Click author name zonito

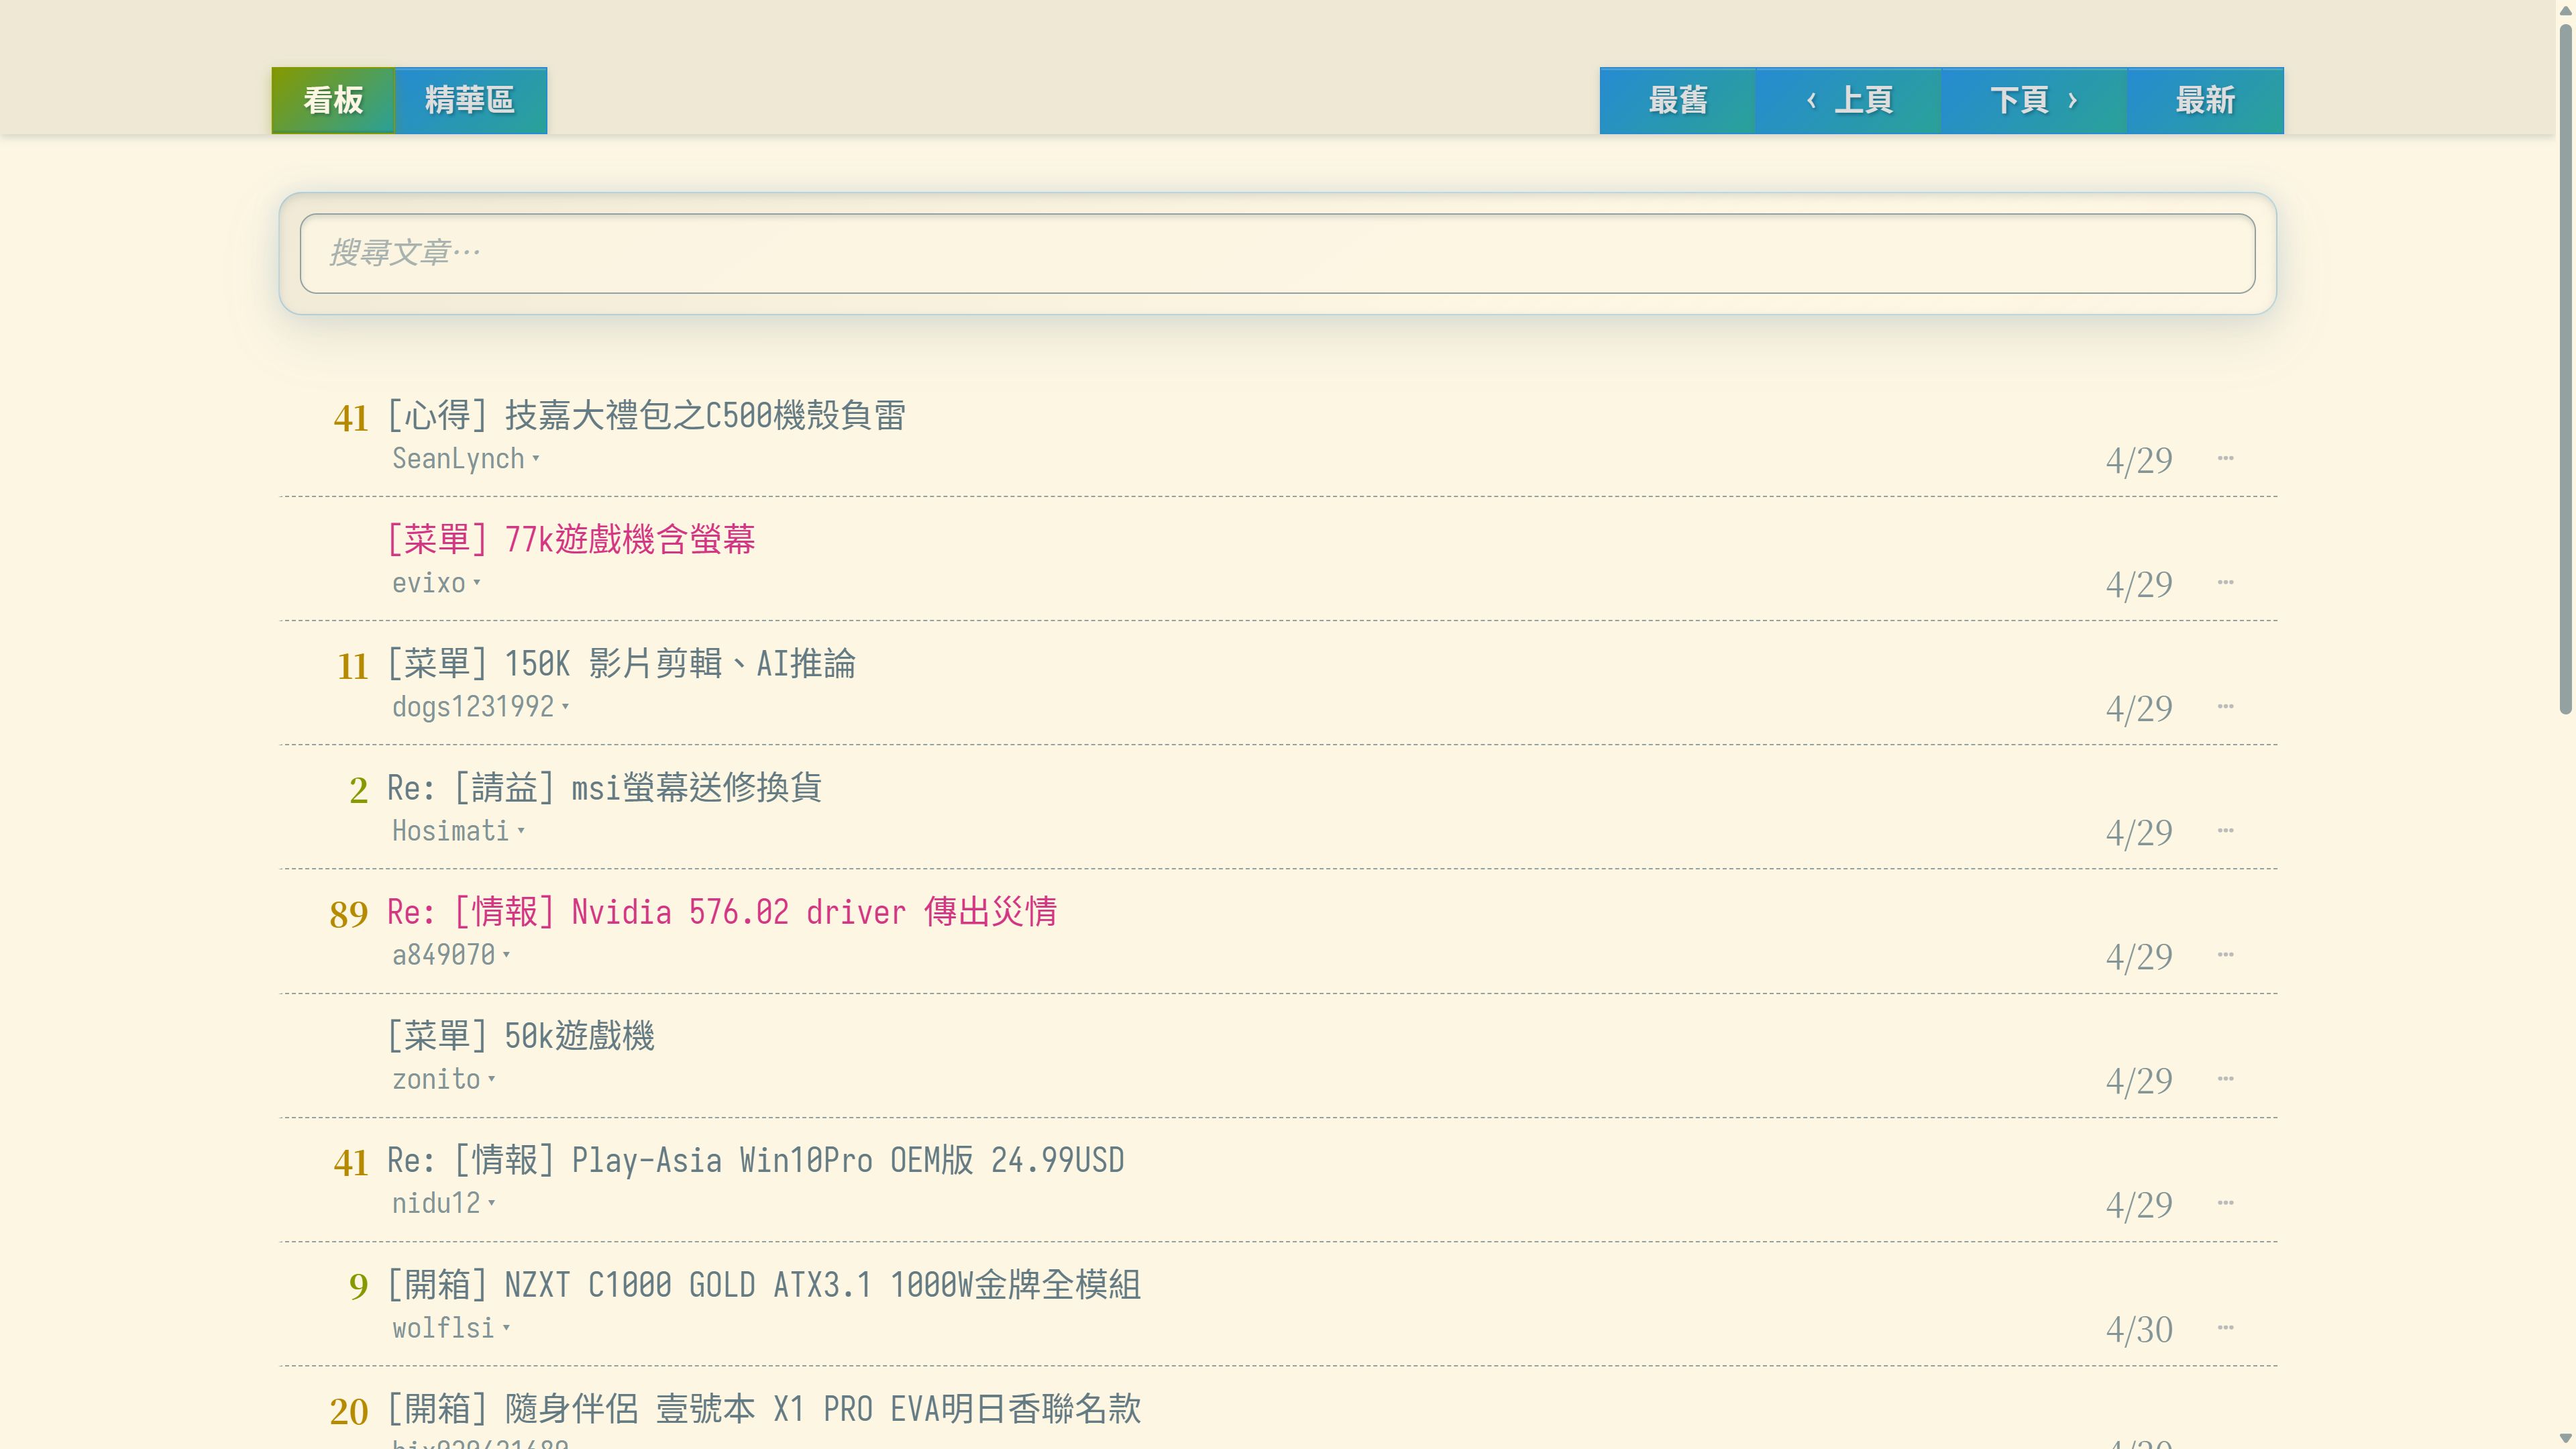click(x=436, y=1079)
